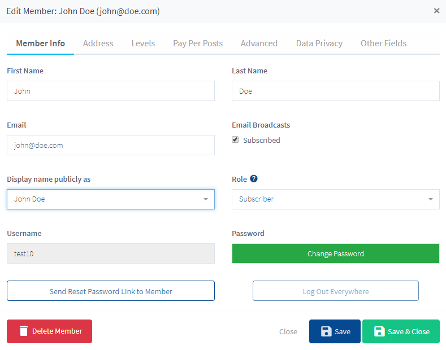Select the Advanced tab

(x=259, y=43)
